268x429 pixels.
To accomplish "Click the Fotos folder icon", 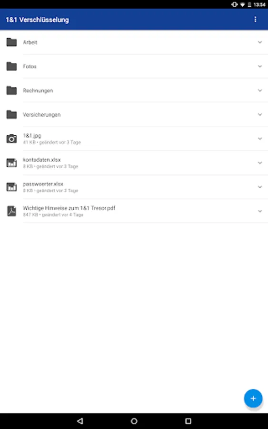I will [11, 66].
